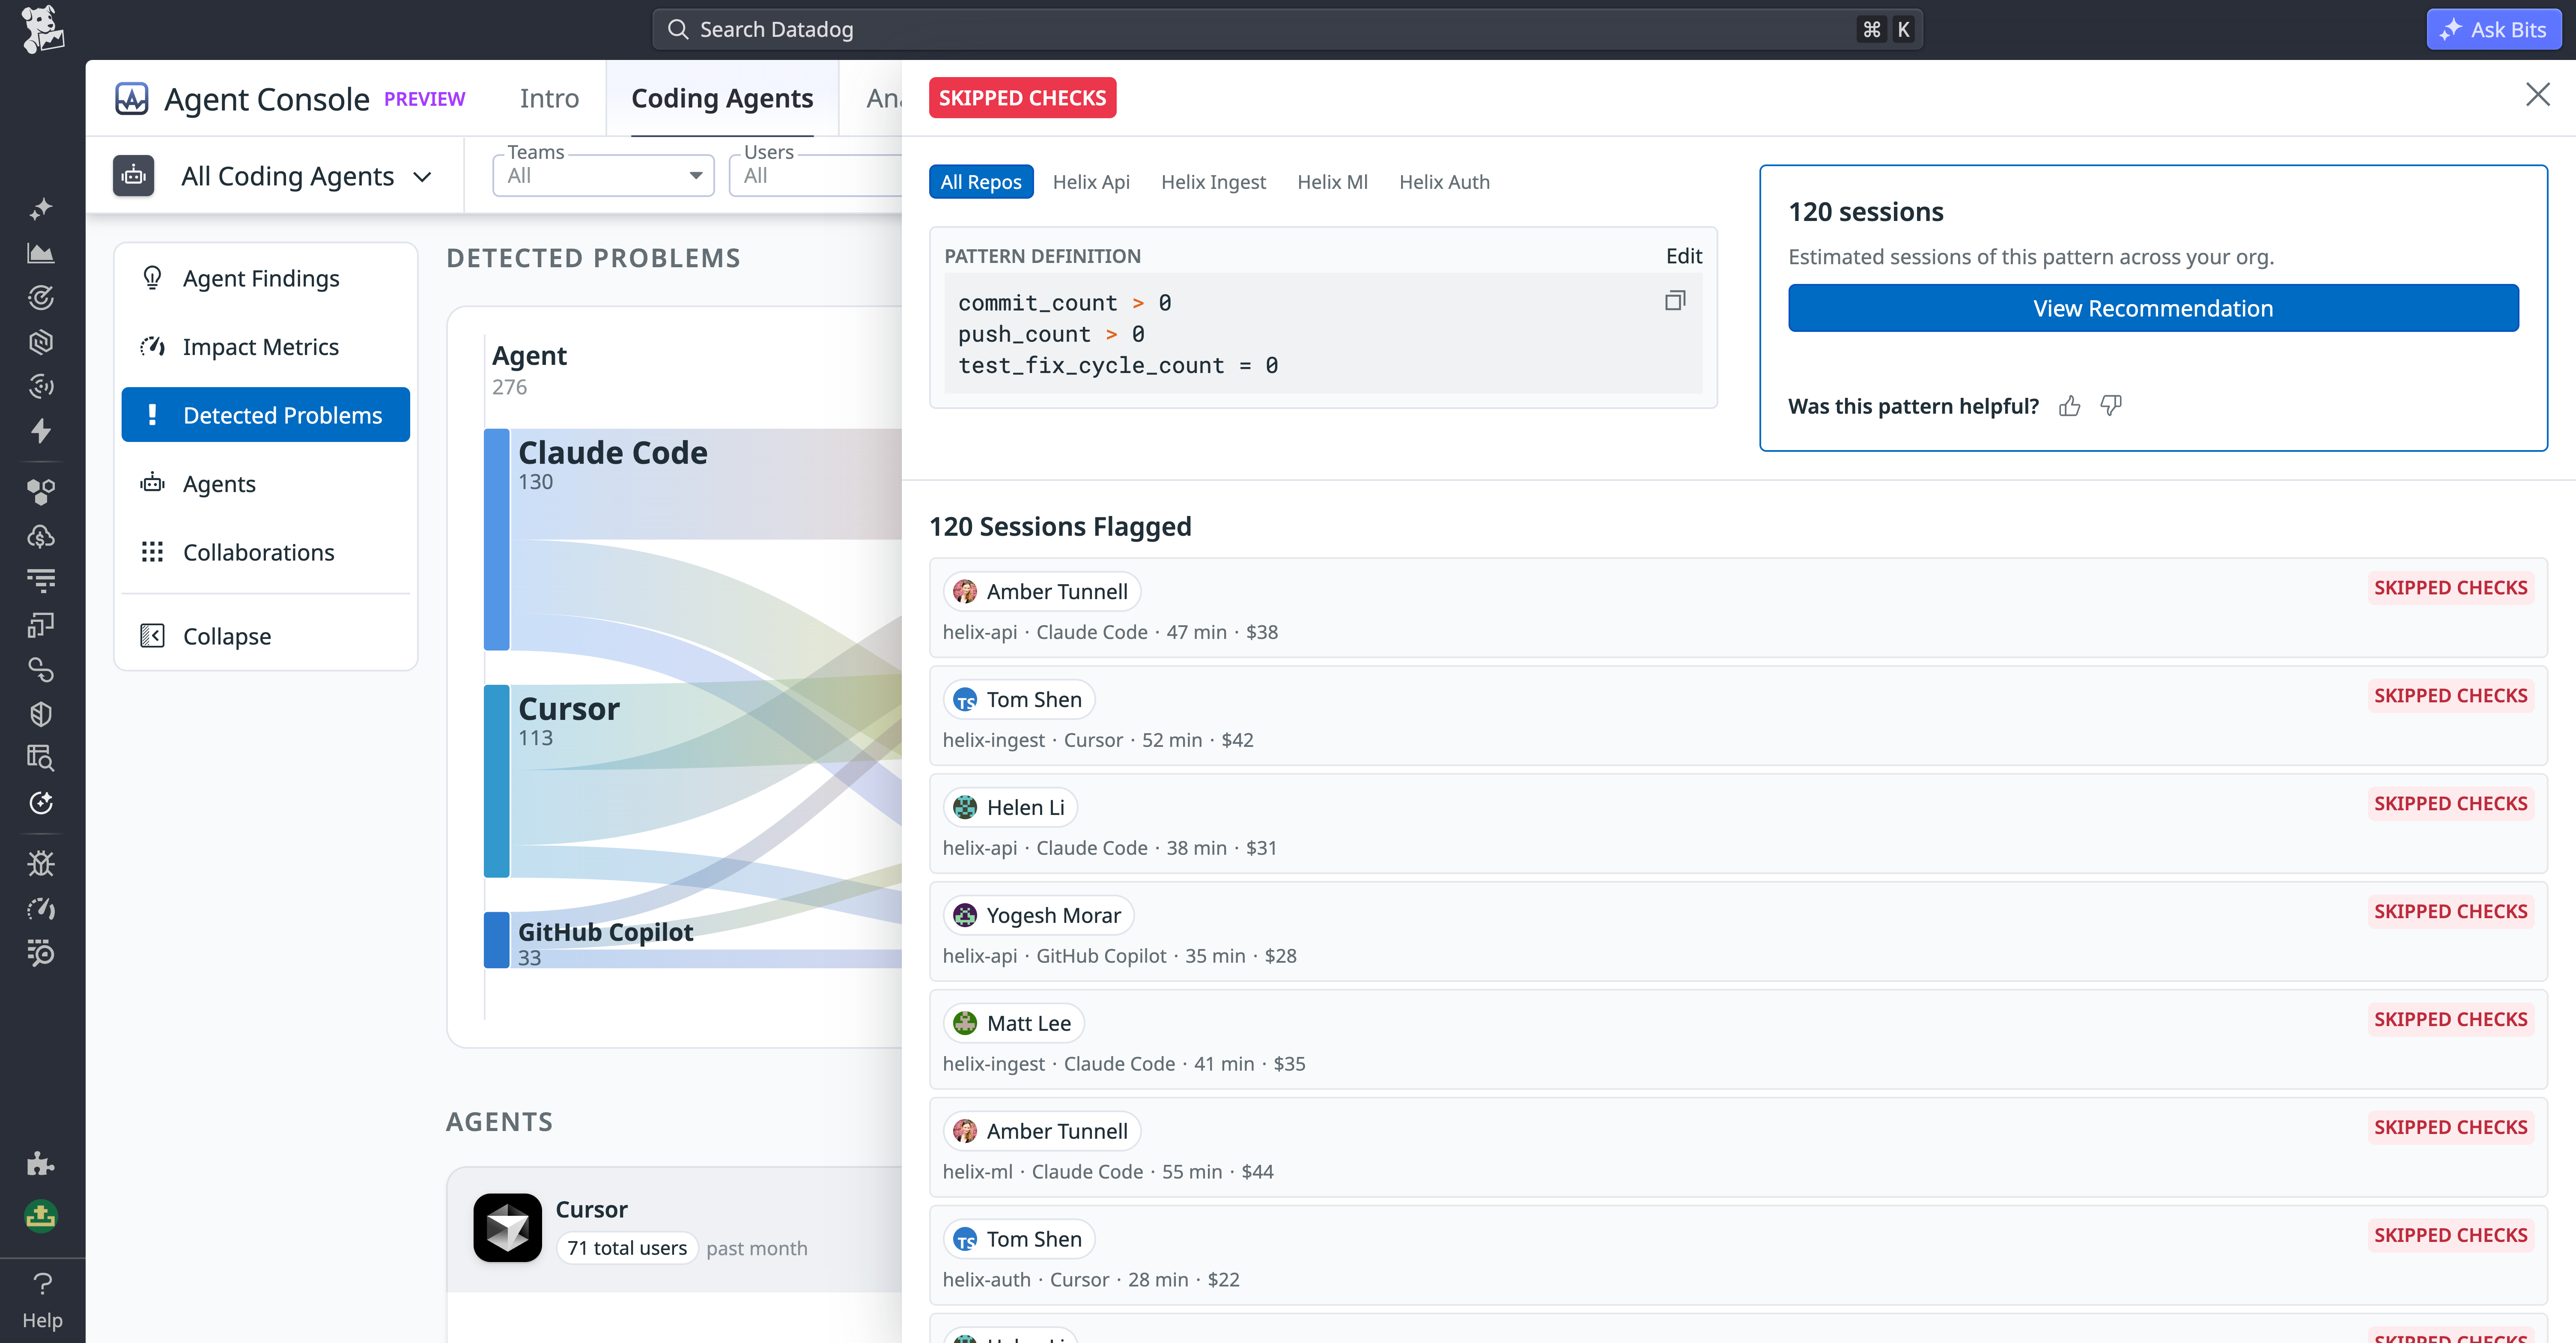This screenshot has height=1343, width=2576.
Task: Close the Skipped Checks panel
Action: (2537, 95)
